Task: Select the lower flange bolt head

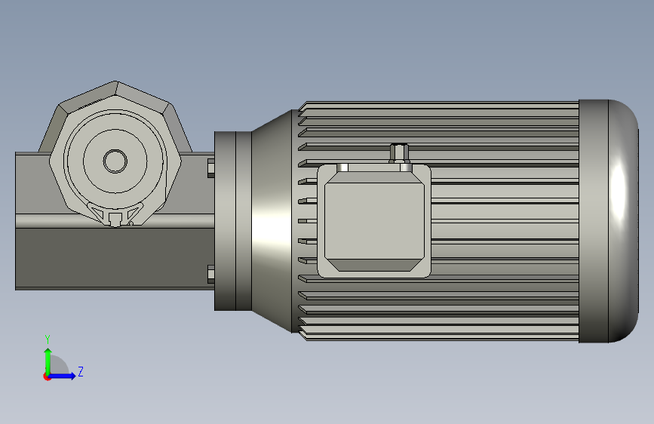Action: (211, 275)
